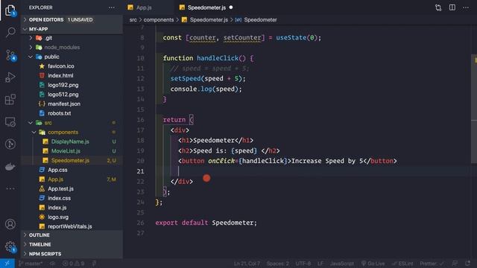Select Speedometer.js in the explorer tree

tap(70, 161)
